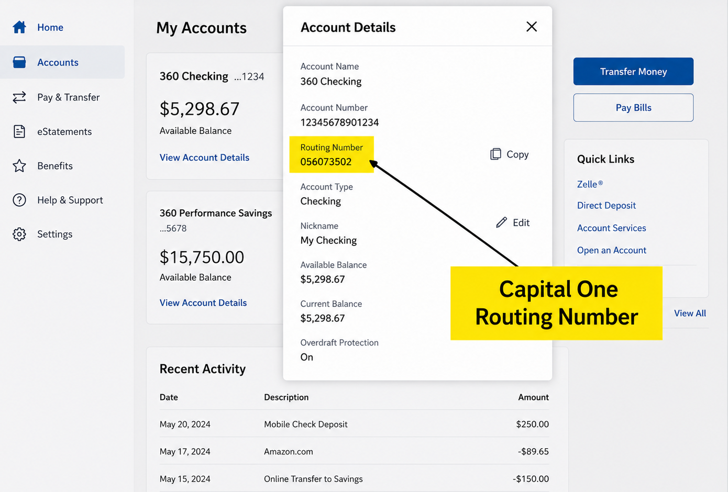Click the Online Transfer to Savings row
Viewport: 728px width, 492px height.
click(354, 478)
